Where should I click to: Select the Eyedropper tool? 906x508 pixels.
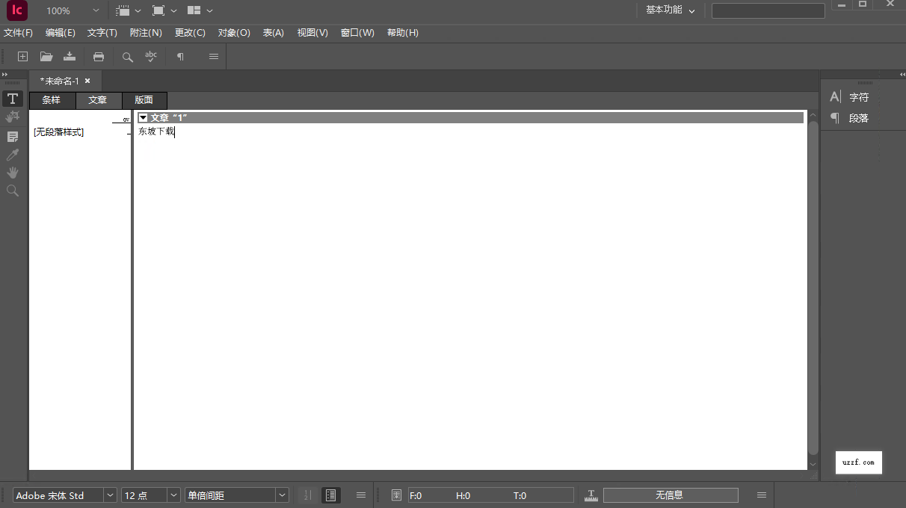click(13, 154)
